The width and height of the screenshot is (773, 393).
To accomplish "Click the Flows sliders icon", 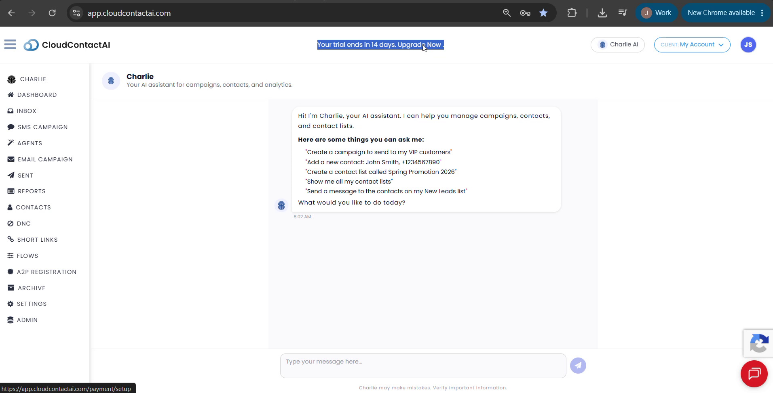I will (x=11, y=256).
